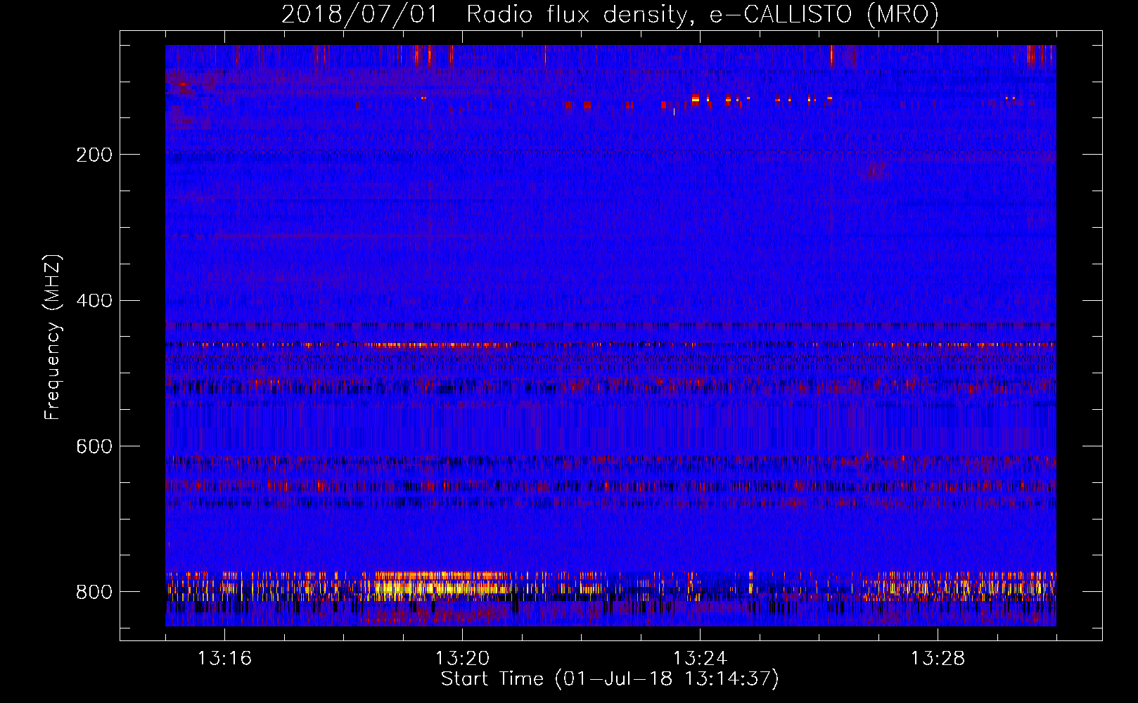Click the 400 frequency tick label
This screenshot has height=703, width=1138.
pos(94,301)
